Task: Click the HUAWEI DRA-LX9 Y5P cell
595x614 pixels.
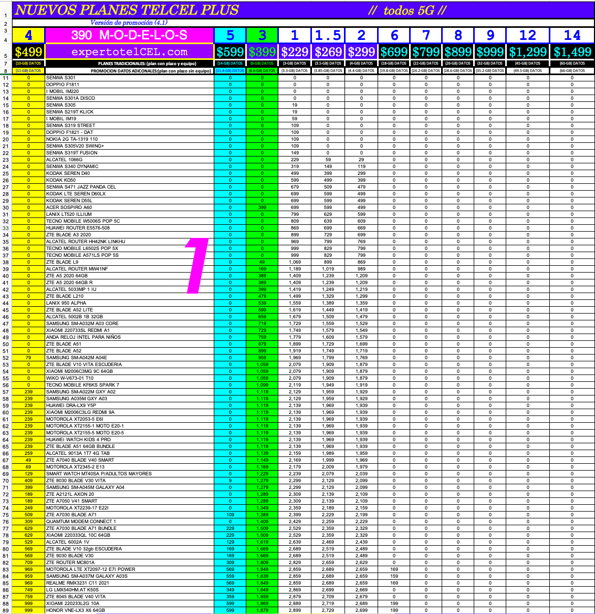Action: click(129, 405)
